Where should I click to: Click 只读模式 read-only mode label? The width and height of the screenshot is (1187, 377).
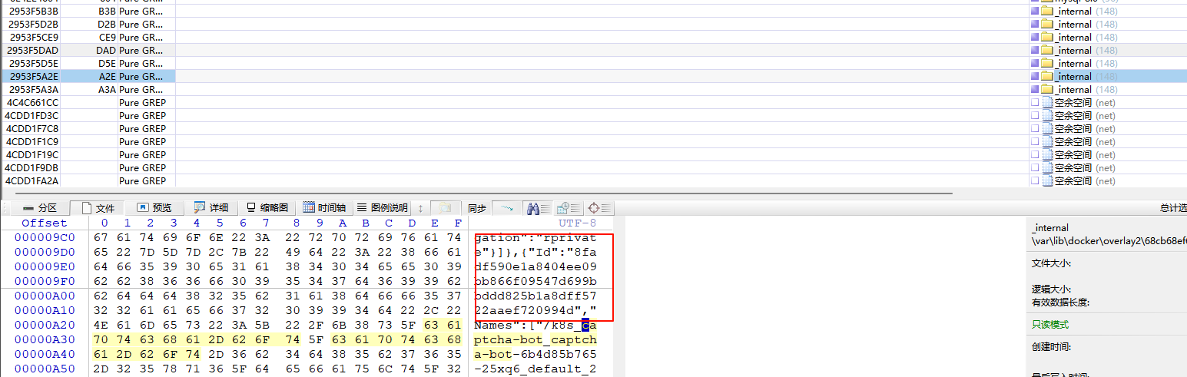point(1051,324)
